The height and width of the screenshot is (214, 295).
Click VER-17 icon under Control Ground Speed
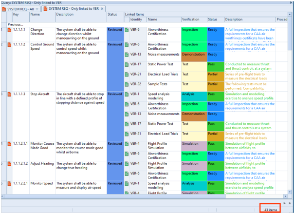tap(127, 64)
